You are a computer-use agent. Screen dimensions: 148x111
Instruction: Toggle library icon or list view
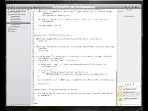point(119,105)
